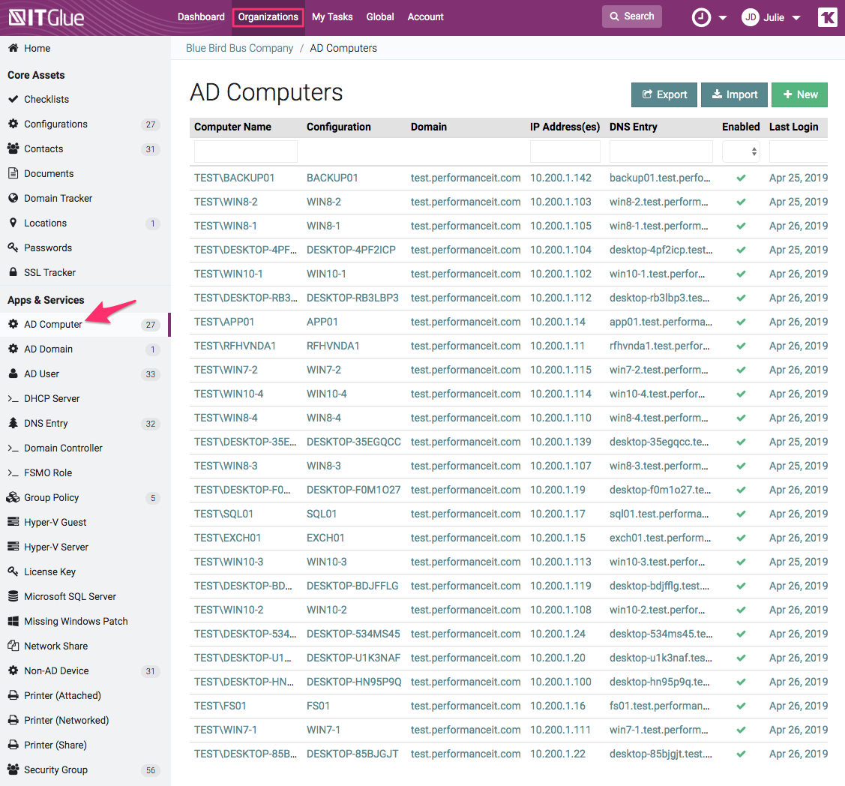Expand the Julie user menu arrow

click(x=796, y=18)
